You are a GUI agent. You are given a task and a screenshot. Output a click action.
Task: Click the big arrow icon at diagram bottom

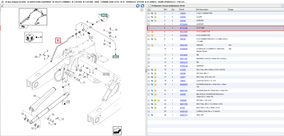point(117,130)
